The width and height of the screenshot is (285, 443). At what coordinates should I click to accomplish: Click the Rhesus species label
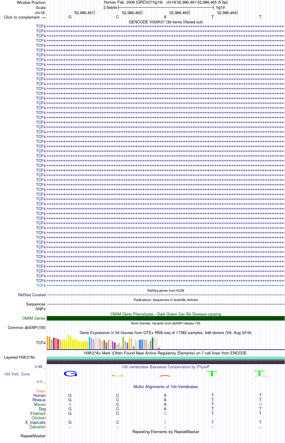[x=39, y=400]
